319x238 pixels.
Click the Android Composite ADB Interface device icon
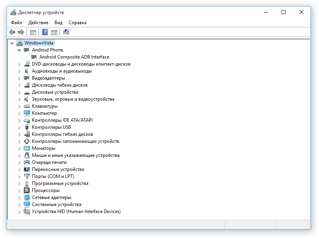(34, 57)
